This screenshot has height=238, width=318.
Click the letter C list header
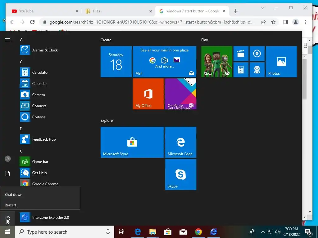point(21,62)
